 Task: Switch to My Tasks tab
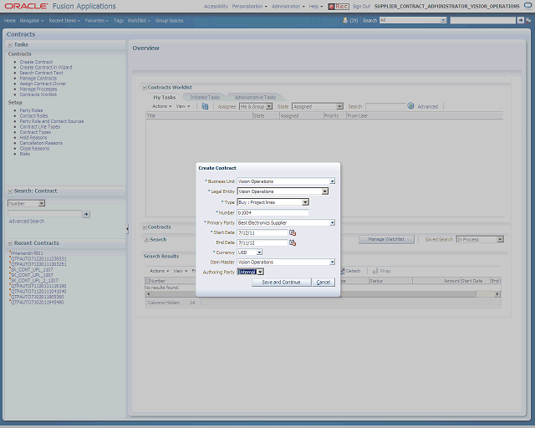coord(165,98)
